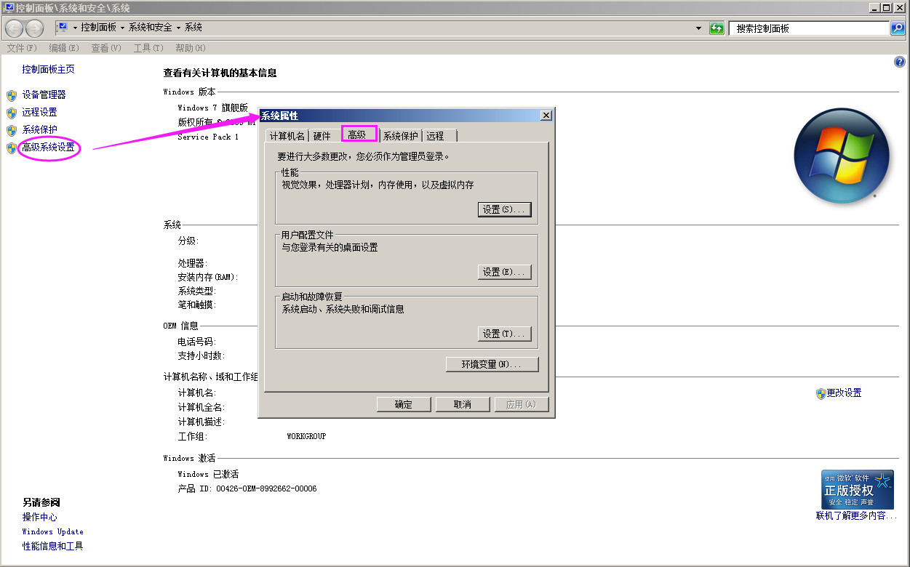The image size is (910, 567).
Task: Open the Windows Update link
Action: click(52, 532)
